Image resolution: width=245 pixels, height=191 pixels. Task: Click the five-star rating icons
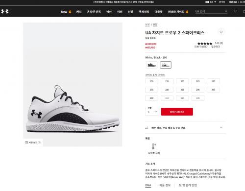(205, 44)
